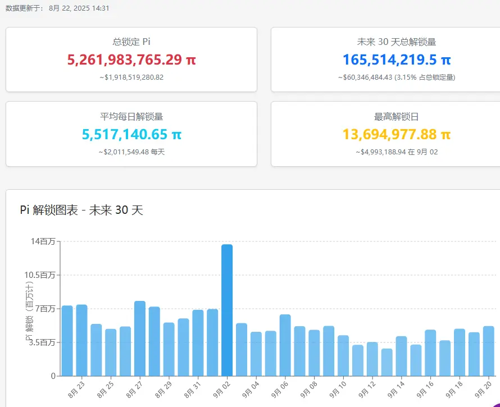Click the red value 5,261,983,765.29 π
Viewport: 500px width, 407px height.
pyautogui.click(x=131, y=60)
